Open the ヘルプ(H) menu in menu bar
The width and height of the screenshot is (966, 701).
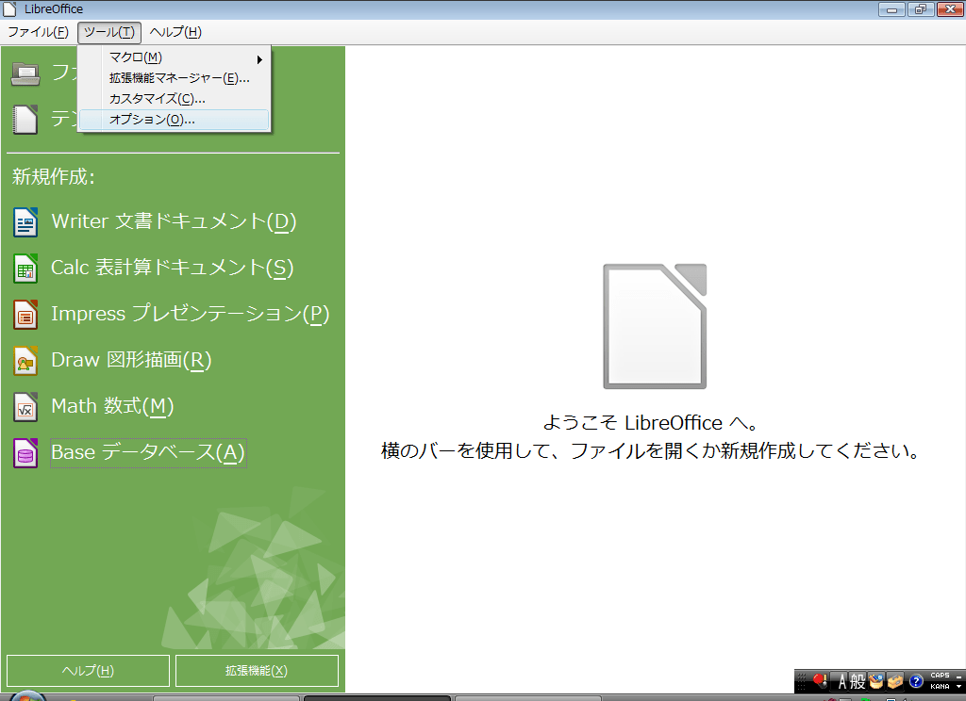point(175,32)
